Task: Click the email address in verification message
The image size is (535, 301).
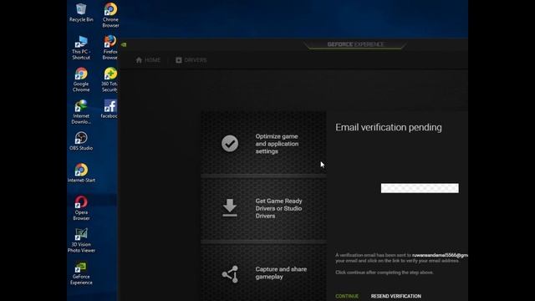Action: click(440, 255)
